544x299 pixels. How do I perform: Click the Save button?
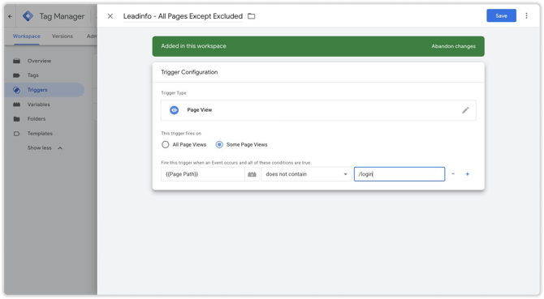coord(501,16)
